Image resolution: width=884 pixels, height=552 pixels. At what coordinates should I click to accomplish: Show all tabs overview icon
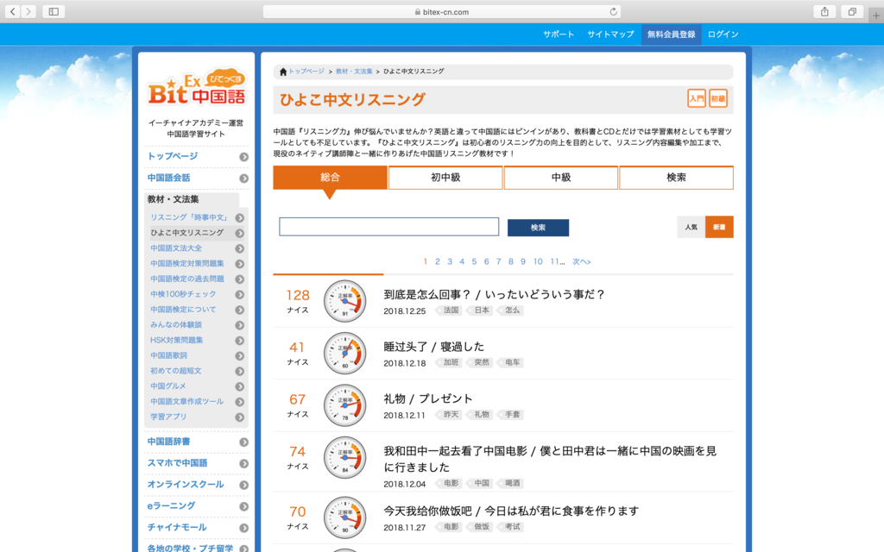pyautogui.click(x=852, y=11)
